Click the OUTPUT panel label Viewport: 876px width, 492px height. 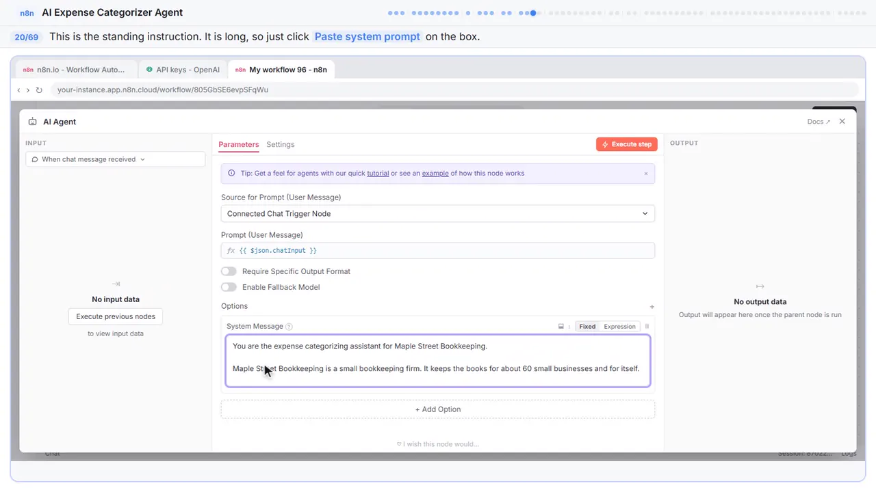pyautogui.click(x=684, y=143)
